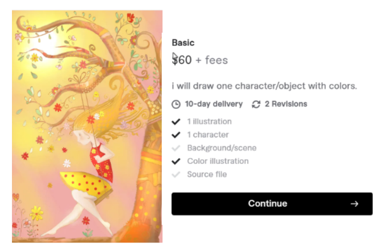Click the arrow icon on the Continue button

click(355, 203)
